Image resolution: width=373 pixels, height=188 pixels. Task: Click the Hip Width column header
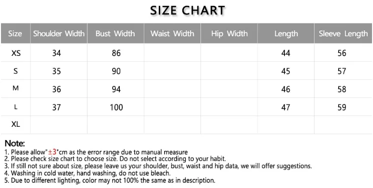(229, 33)
